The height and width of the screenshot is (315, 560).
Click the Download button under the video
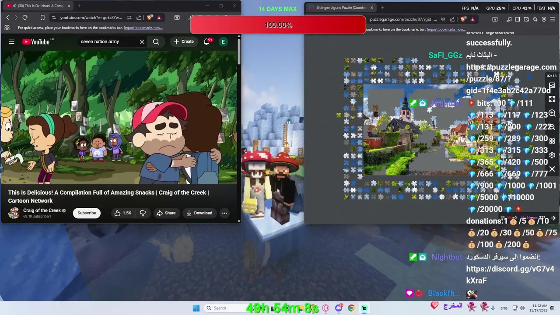[199, 213]
